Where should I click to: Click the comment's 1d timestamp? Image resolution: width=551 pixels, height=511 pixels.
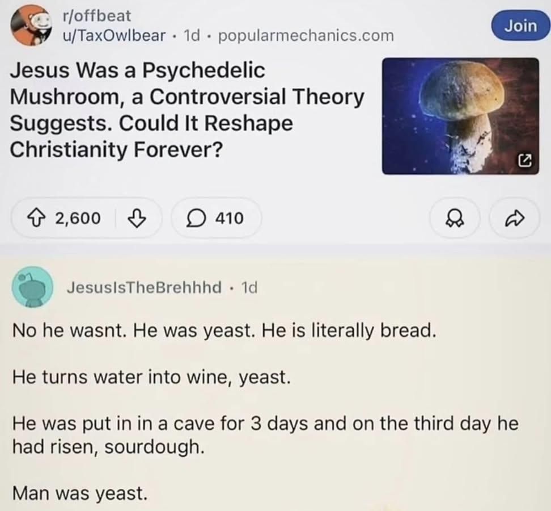(x=249, y=287)
